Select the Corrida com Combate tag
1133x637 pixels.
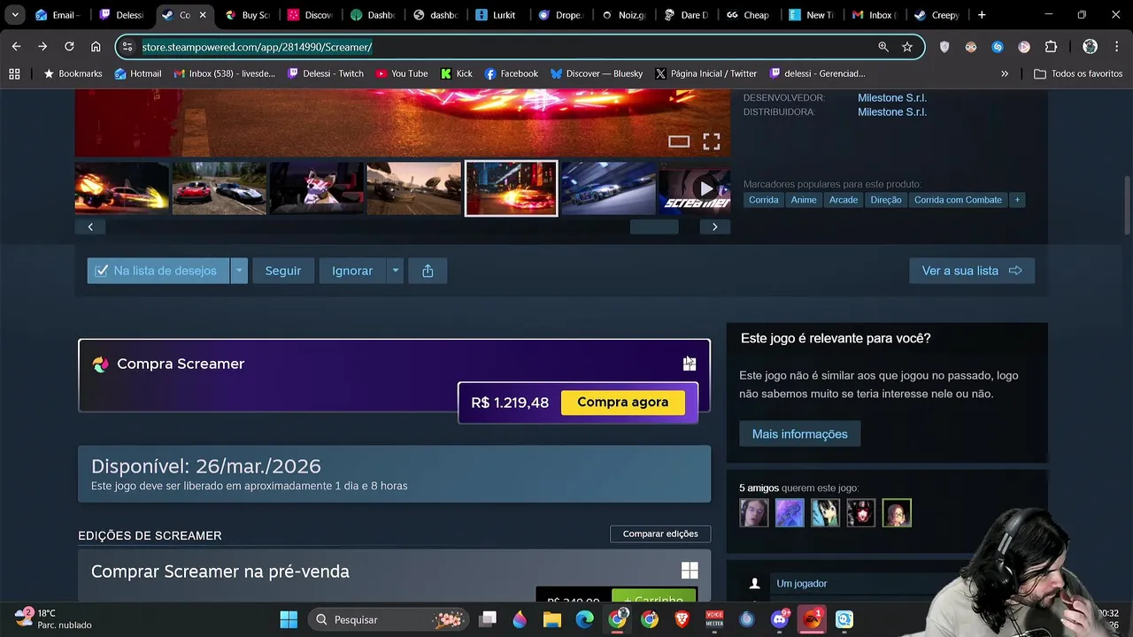point(958,200)
